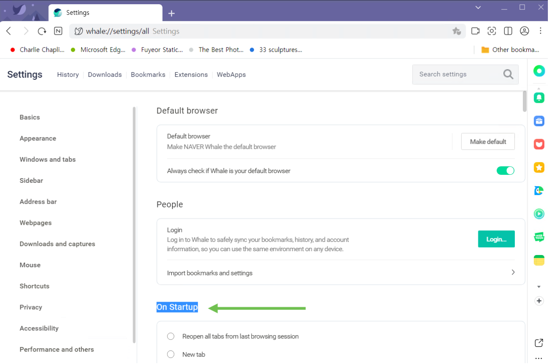The height and width of the screenshot is (364, 550).
Task: Select Reopen all tabs from last session
Action: pos(171,336)
